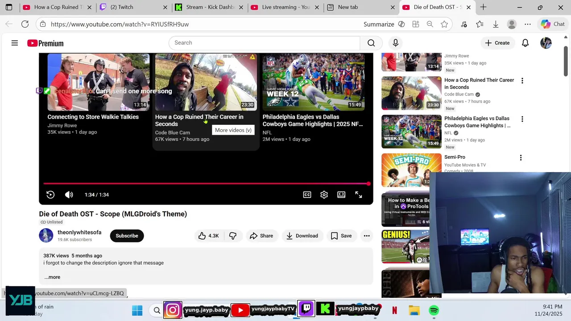The image size is (571, 321).
Task: Open Edge settings and more menu
Action: [x=528, y=24]
